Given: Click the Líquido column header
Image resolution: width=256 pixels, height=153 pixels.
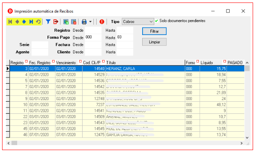Looking at the screenshot, I should 213,63.
